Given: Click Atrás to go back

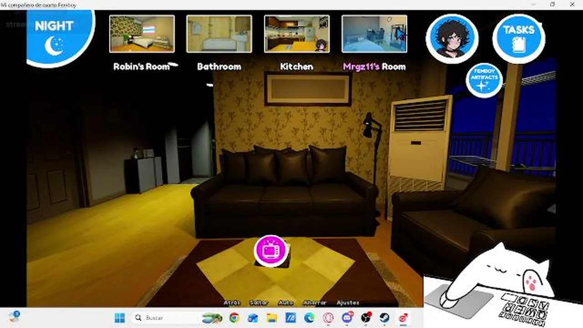Looking at the screenshot, I should coord(232,302).
